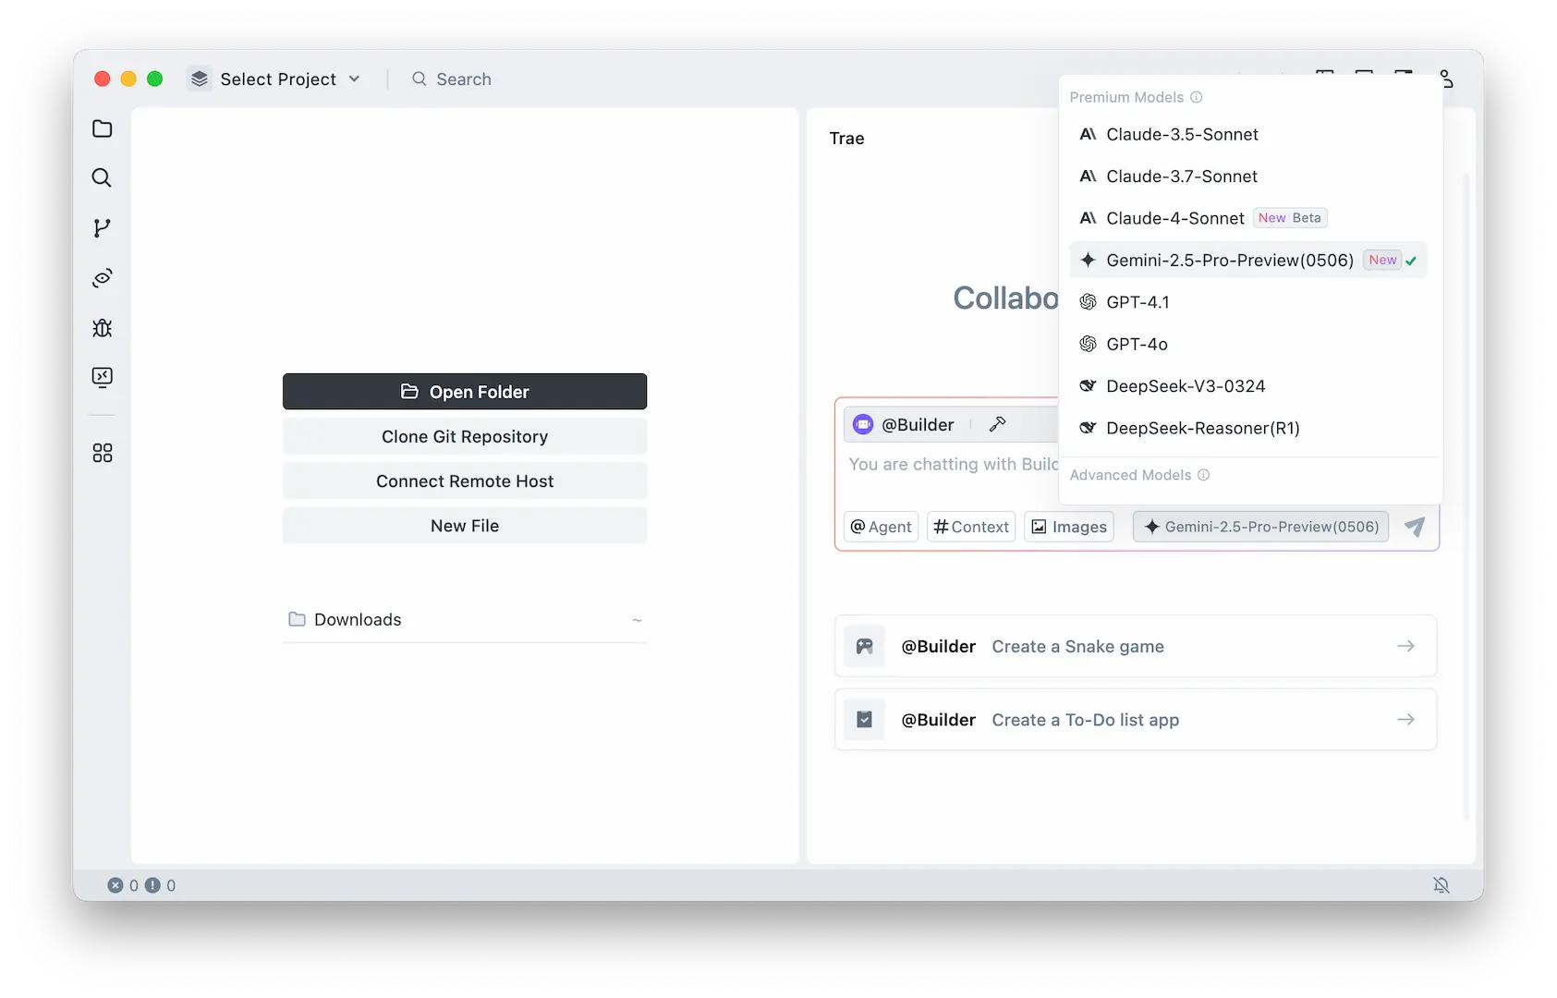The height and width of the screenshot is (998, 1557).
Task: Click Connect Remote Host
Action: 465,481
